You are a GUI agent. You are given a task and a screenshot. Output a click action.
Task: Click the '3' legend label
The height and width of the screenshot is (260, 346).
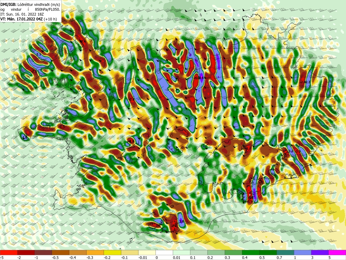click(312, 258)
